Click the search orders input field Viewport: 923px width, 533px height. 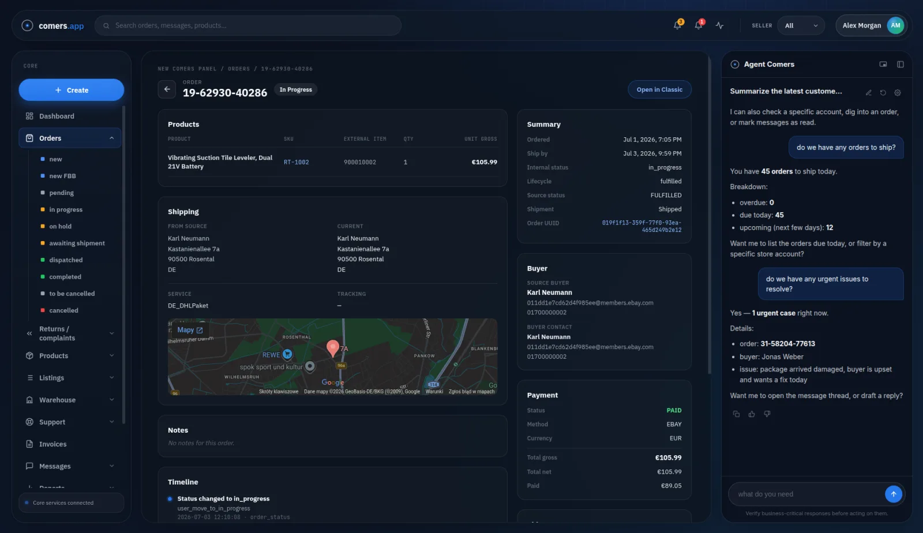click(x=248, y=25)
